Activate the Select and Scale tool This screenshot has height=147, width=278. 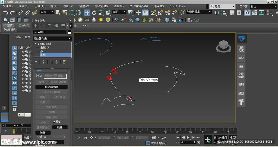[101, 13]
